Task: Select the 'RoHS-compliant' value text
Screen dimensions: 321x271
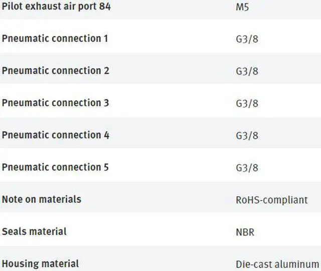Action: pos(271,200)
